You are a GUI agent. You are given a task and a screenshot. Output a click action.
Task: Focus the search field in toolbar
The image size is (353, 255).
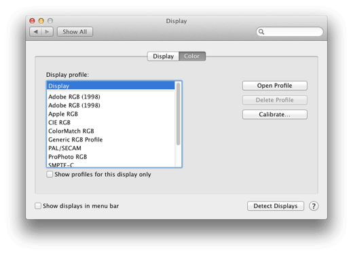tap(290, 32)
